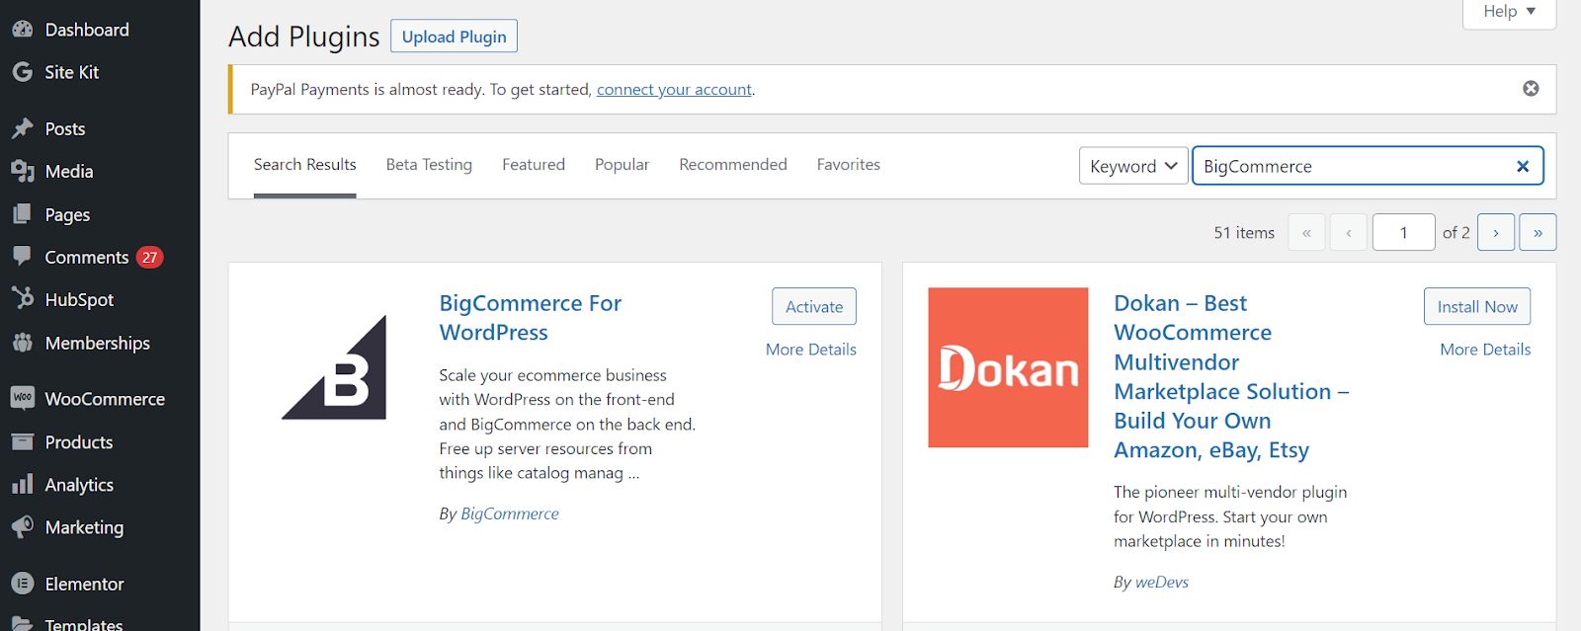Screen dimensions: 1581x631
Task: Open Posts menu item
Action: [x=65, y=128]
